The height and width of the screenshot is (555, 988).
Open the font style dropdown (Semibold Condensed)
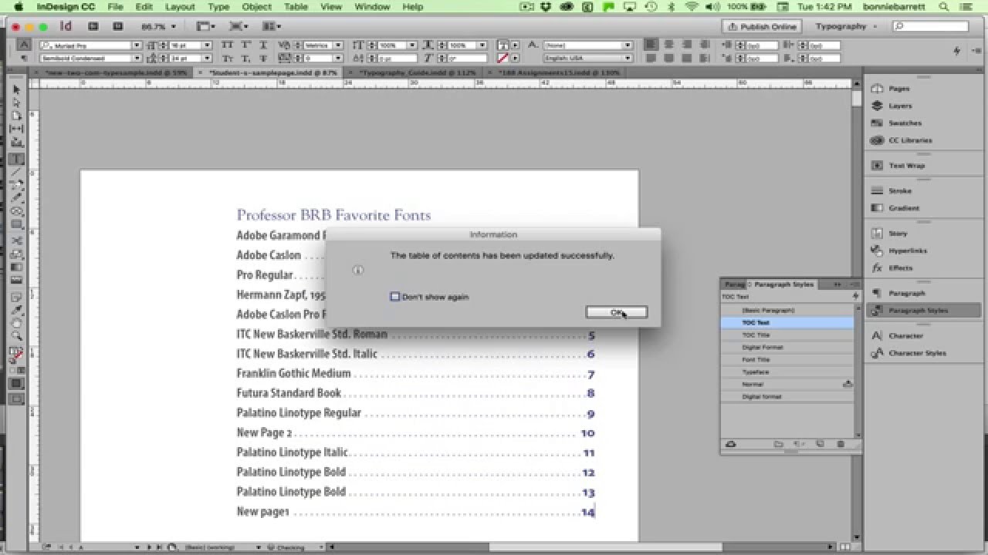tap(137, 58)
